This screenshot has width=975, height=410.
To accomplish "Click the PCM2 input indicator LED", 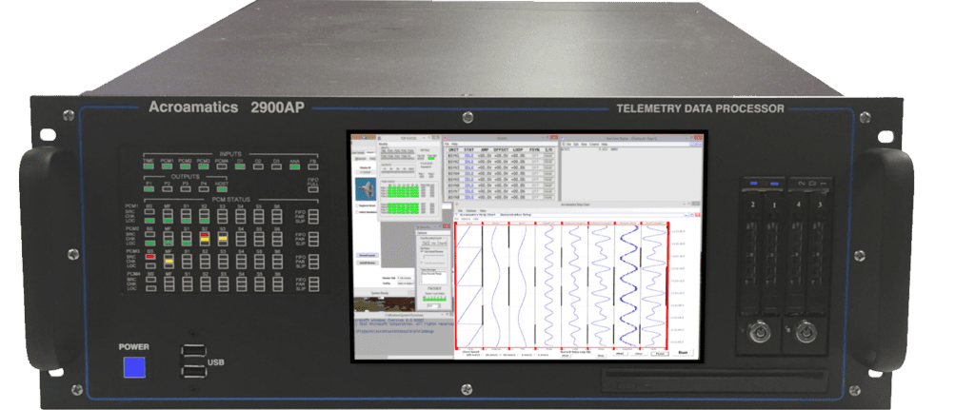I will tap(186, 166).
